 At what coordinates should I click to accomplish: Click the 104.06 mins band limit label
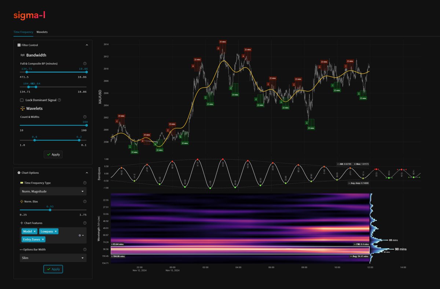point(118,256)
